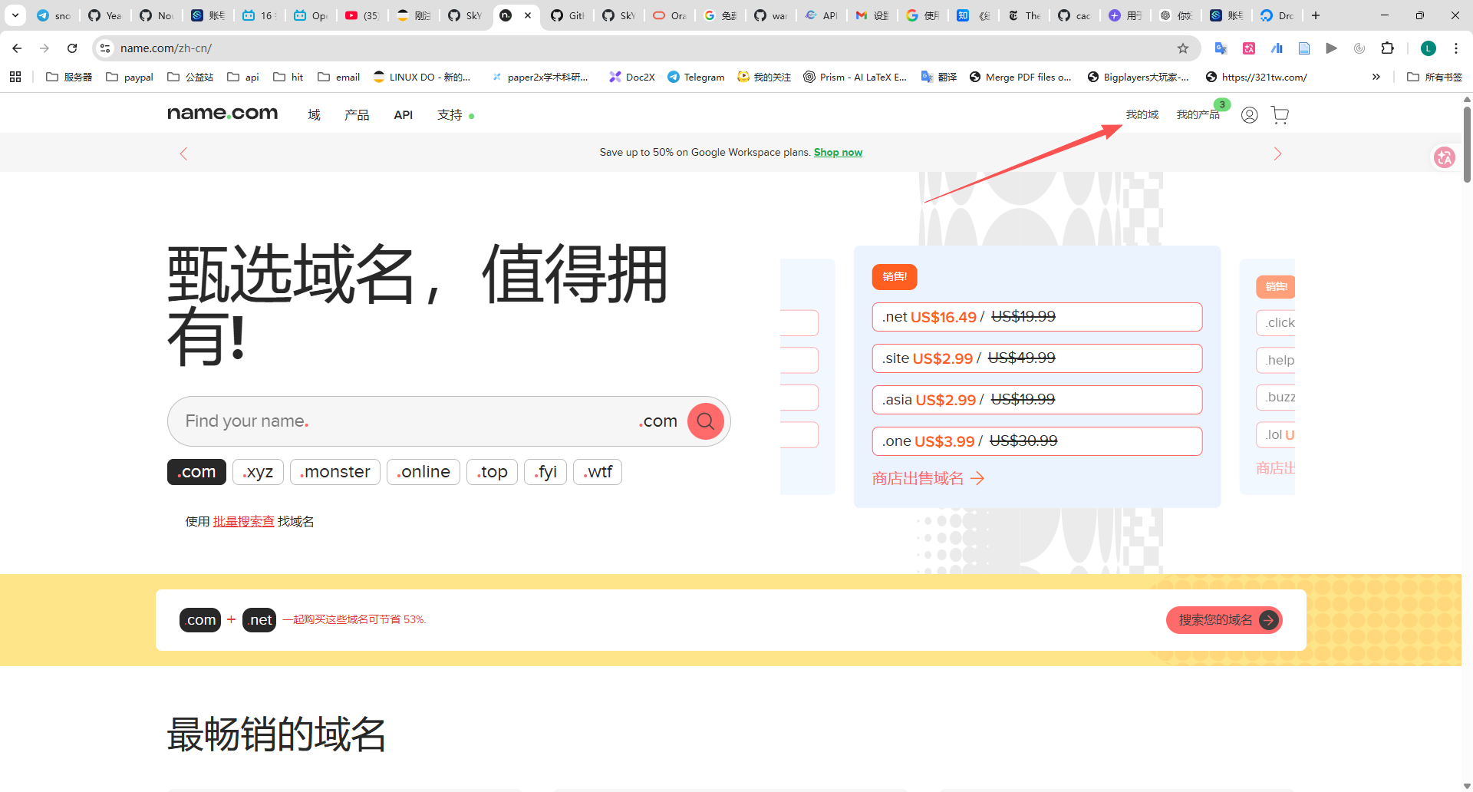
Task: Open the Chrome profile avatar L
Action: (x=1429, y=48)
